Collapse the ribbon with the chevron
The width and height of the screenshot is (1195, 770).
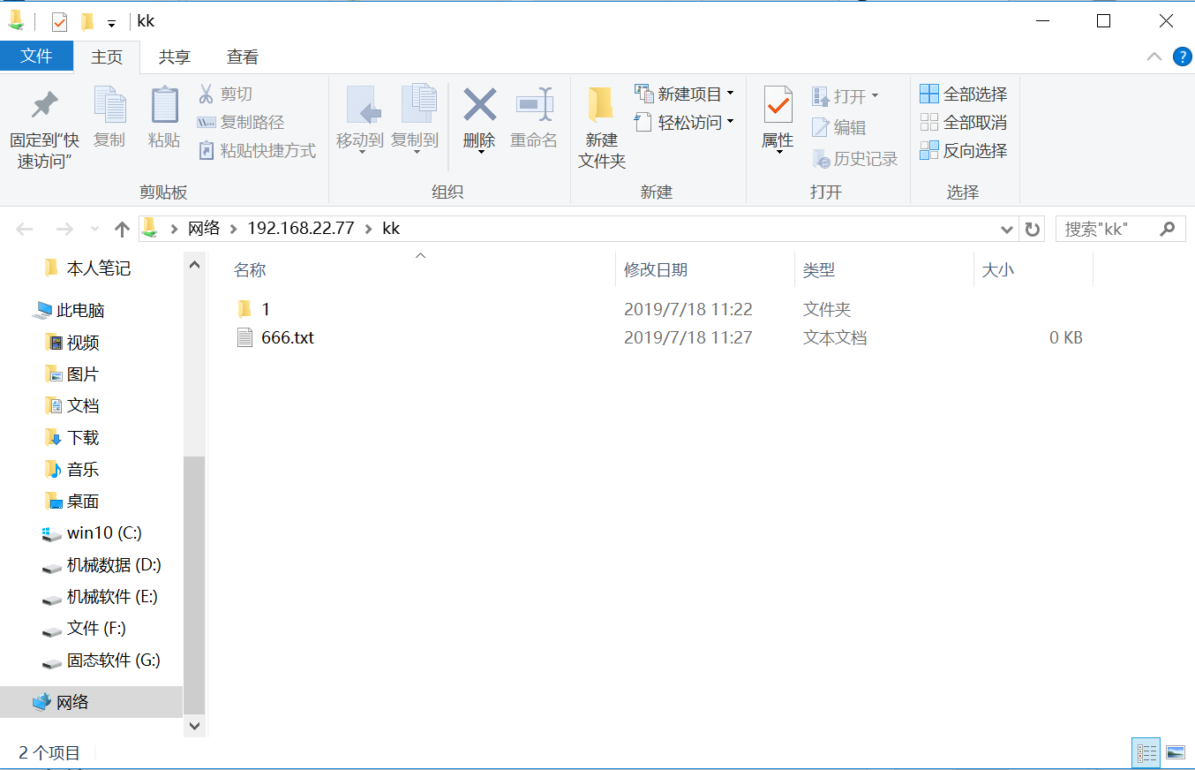pos(1154,57)
